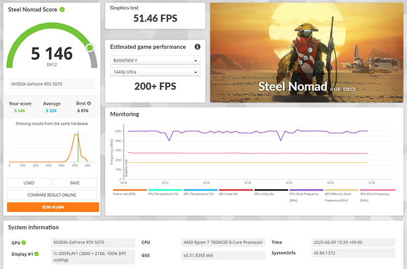Toggle the CPU Temperature legend swatch
The width and height of the screenshot is (407, 269).
click(166, 190)
